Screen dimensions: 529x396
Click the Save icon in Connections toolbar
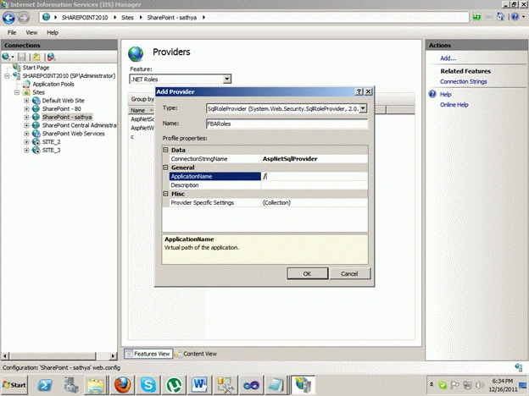[x=22, y=57]
